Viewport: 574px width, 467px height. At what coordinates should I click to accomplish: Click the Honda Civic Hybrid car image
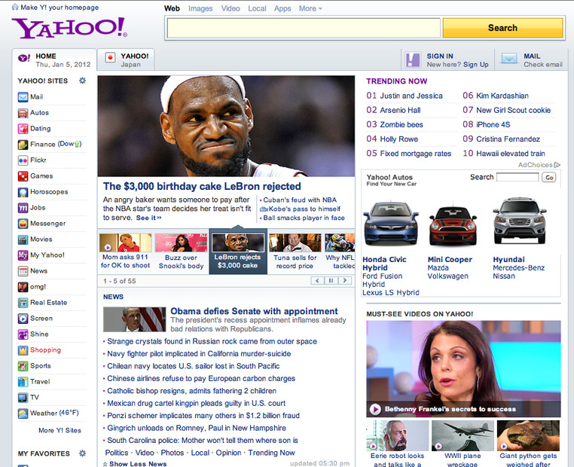[391, 223]
